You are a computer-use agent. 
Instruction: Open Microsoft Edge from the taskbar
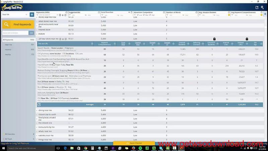pos(65,148)
